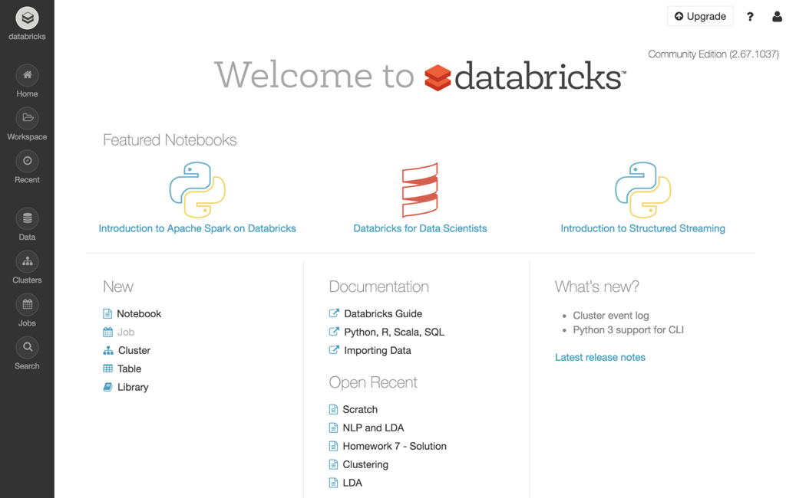Open Latest release notes
This screenshot has height=498, width=786.
(600, 357)
